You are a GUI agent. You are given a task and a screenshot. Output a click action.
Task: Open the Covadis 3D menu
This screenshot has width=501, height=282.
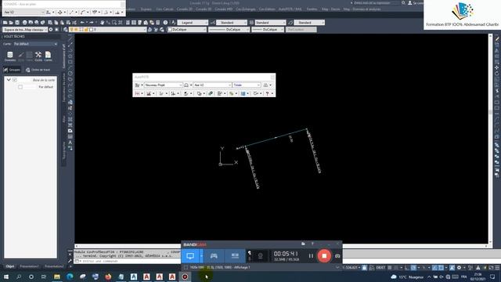204,9
